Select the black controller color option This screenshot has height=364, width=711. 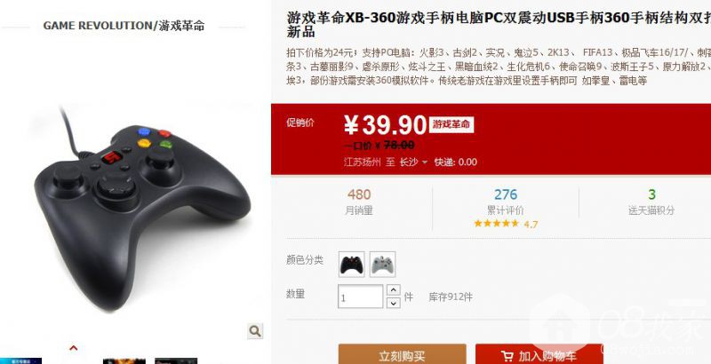pyautogui.click(x=351, y=265)
